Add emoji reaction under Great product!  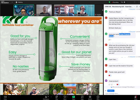tap(112, 84)
